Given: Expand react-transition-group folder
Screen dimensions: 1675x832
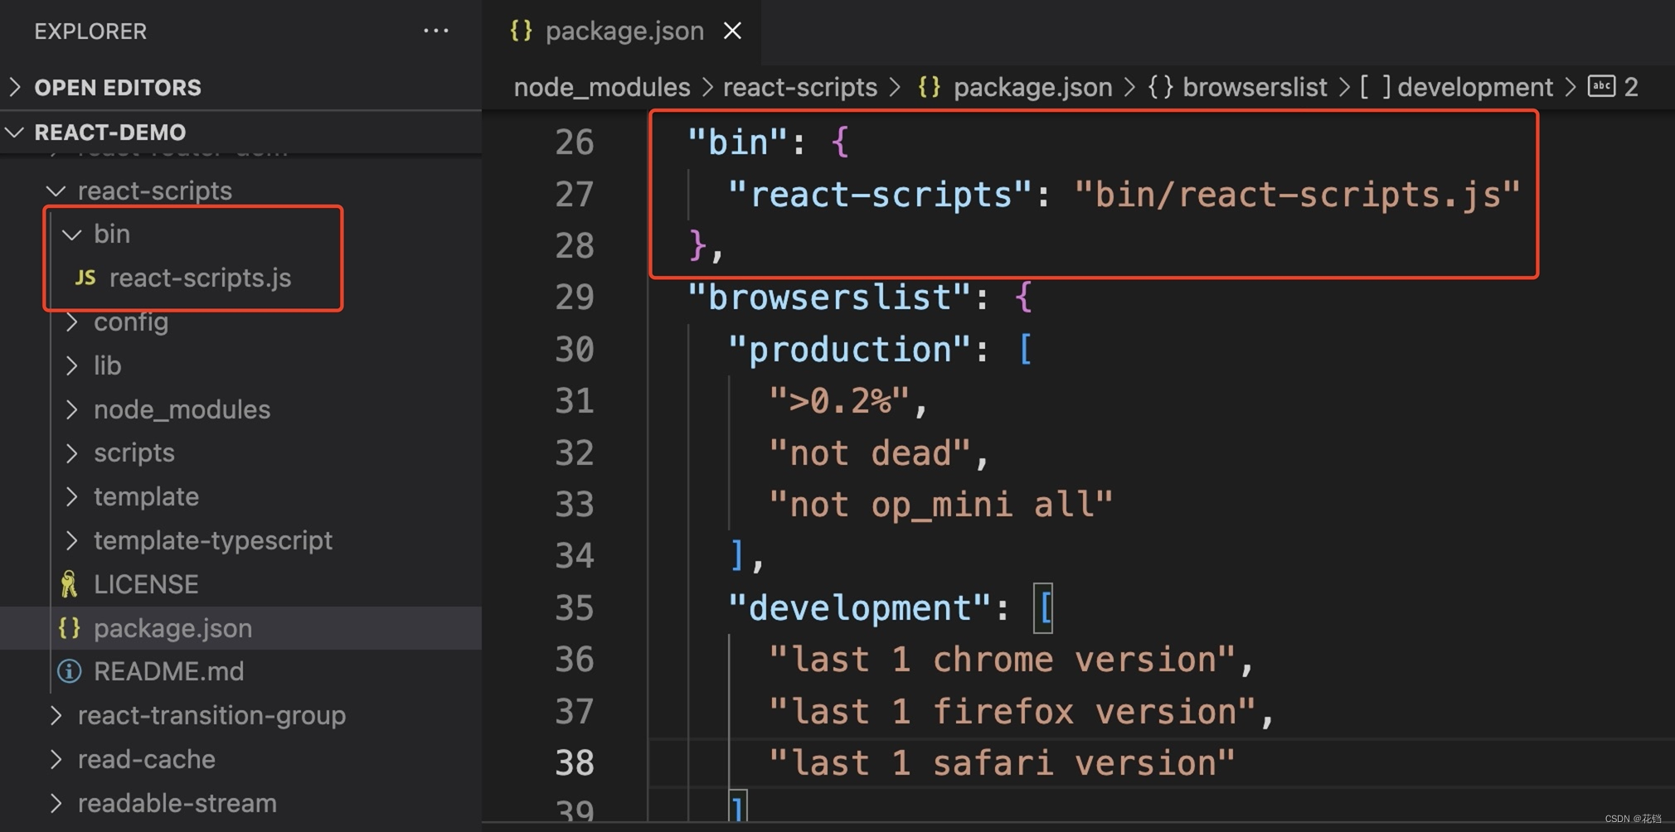Looking at the screenshot, I should pos(240,715).
